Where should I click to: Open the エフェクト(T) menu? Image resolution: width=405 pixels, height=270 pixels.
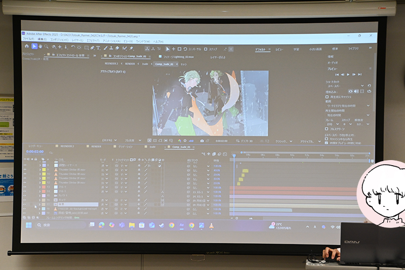coord(93,41)
